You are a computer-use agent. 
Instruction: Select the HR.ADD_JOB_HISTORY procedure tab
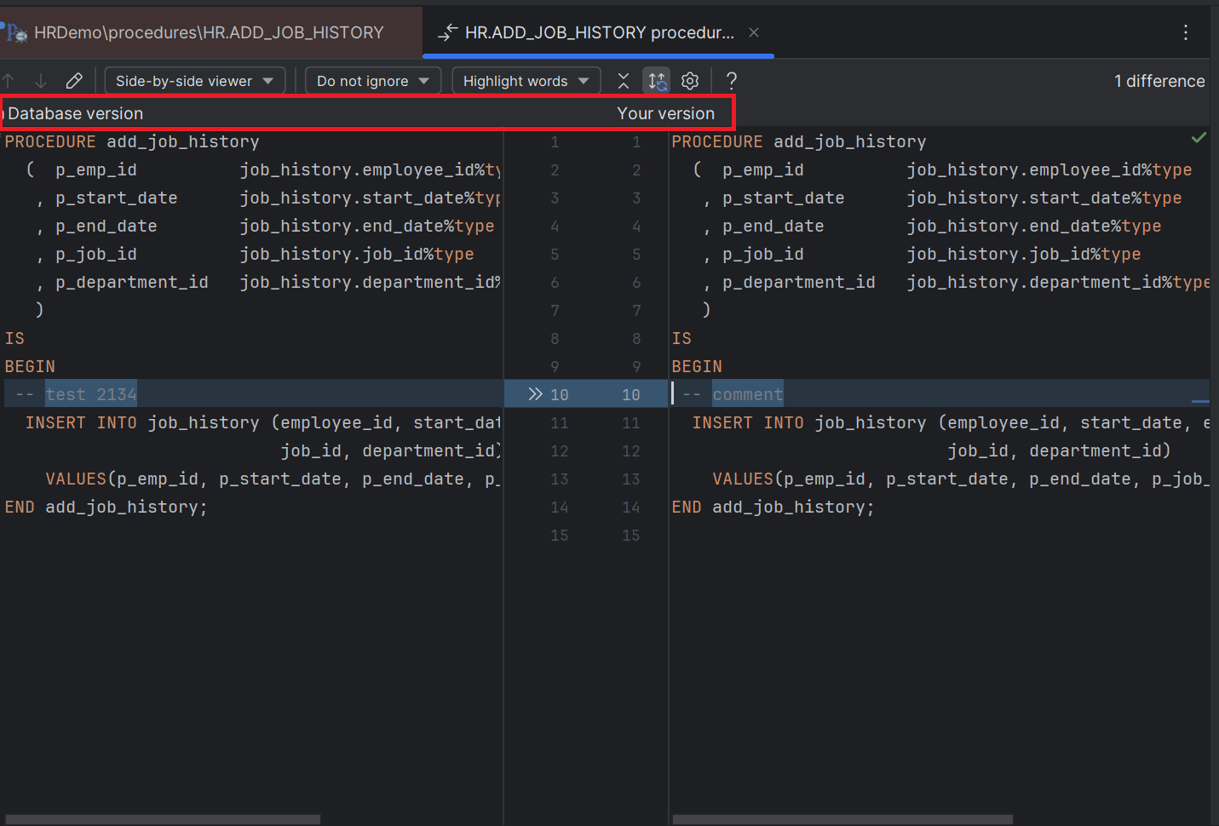click(598, 32)
